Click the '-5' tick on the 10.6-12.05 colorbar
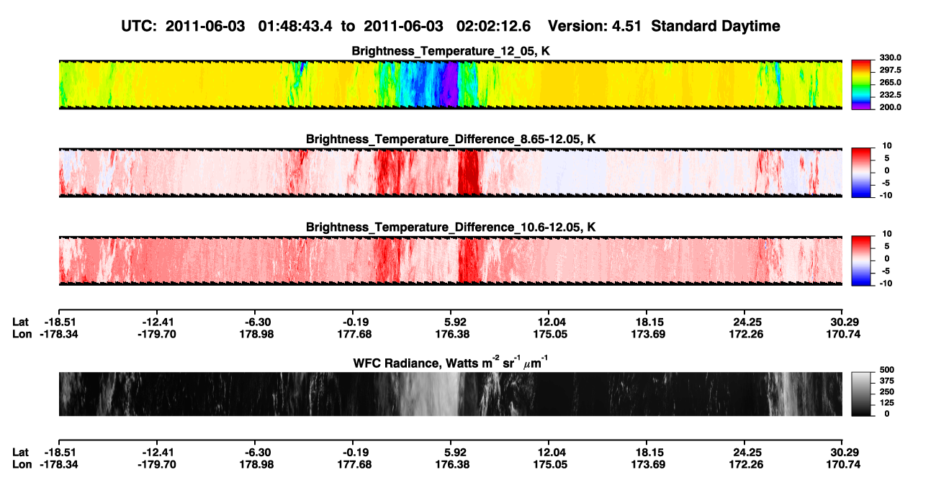The image size is (936, 480). [885, 271]
